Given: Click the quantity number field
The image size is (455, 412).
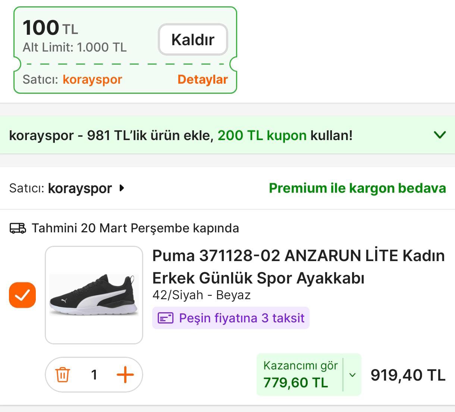Looking at the screenshot, I should pyautogui.click(x=94, y=375).
